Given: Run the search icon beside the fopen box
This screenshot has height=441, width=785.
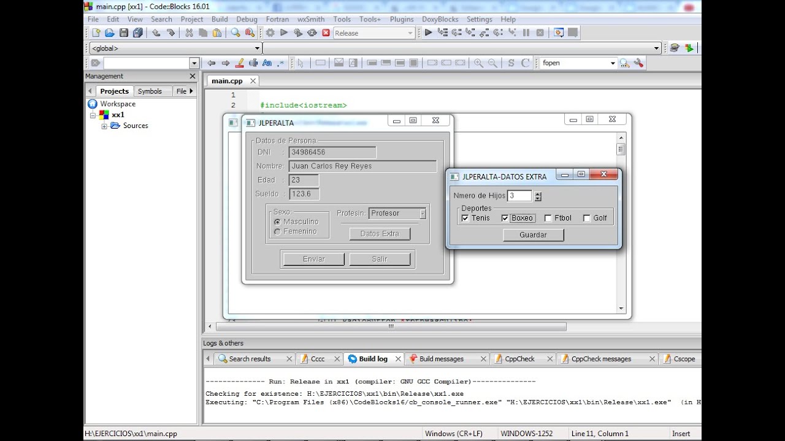Looking at the screenshot, I should point(624,63).
